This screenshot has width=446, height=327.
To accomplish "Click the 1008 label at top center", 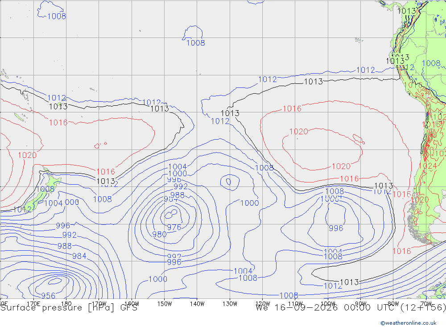I will point(195,43).
